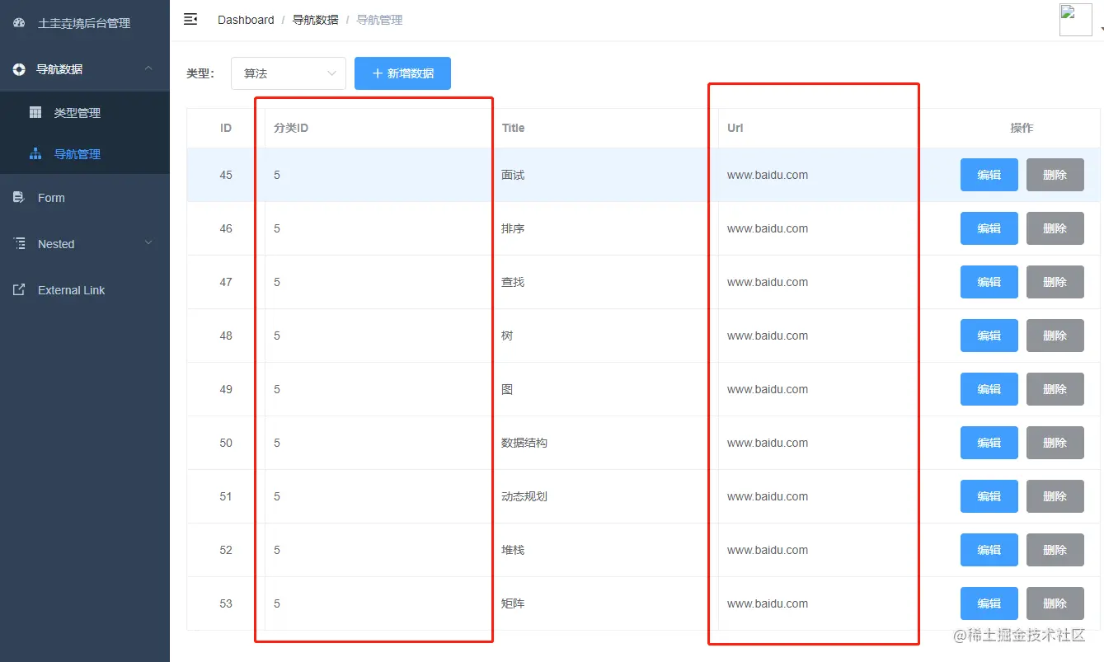The width and height of the screenshot is (1104, 662).
Task: Collapse the 导航数据 submenu arrow
Action: 148,68
